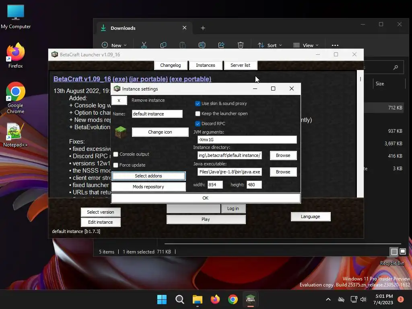Expand the New dropdown in Downloads
412x309 pixels.
[114, 45]
